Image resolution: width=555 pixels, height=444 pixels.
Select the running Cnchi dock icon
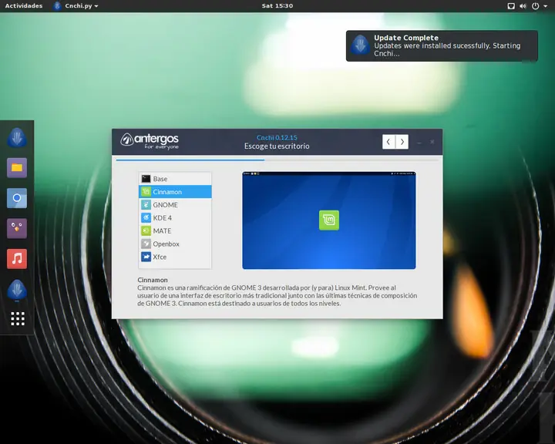tap(17, 290)
